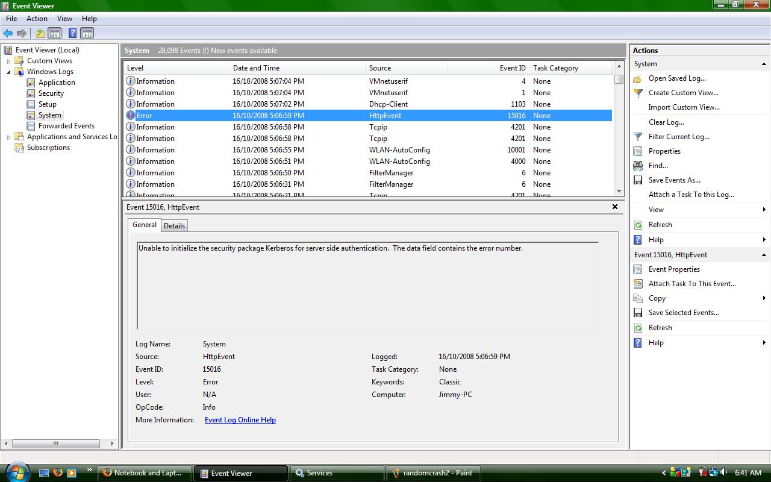This screenshot has width=771, height=482.
Task: Collapse the Event 15016 actions section
Action: click(764, 255)
